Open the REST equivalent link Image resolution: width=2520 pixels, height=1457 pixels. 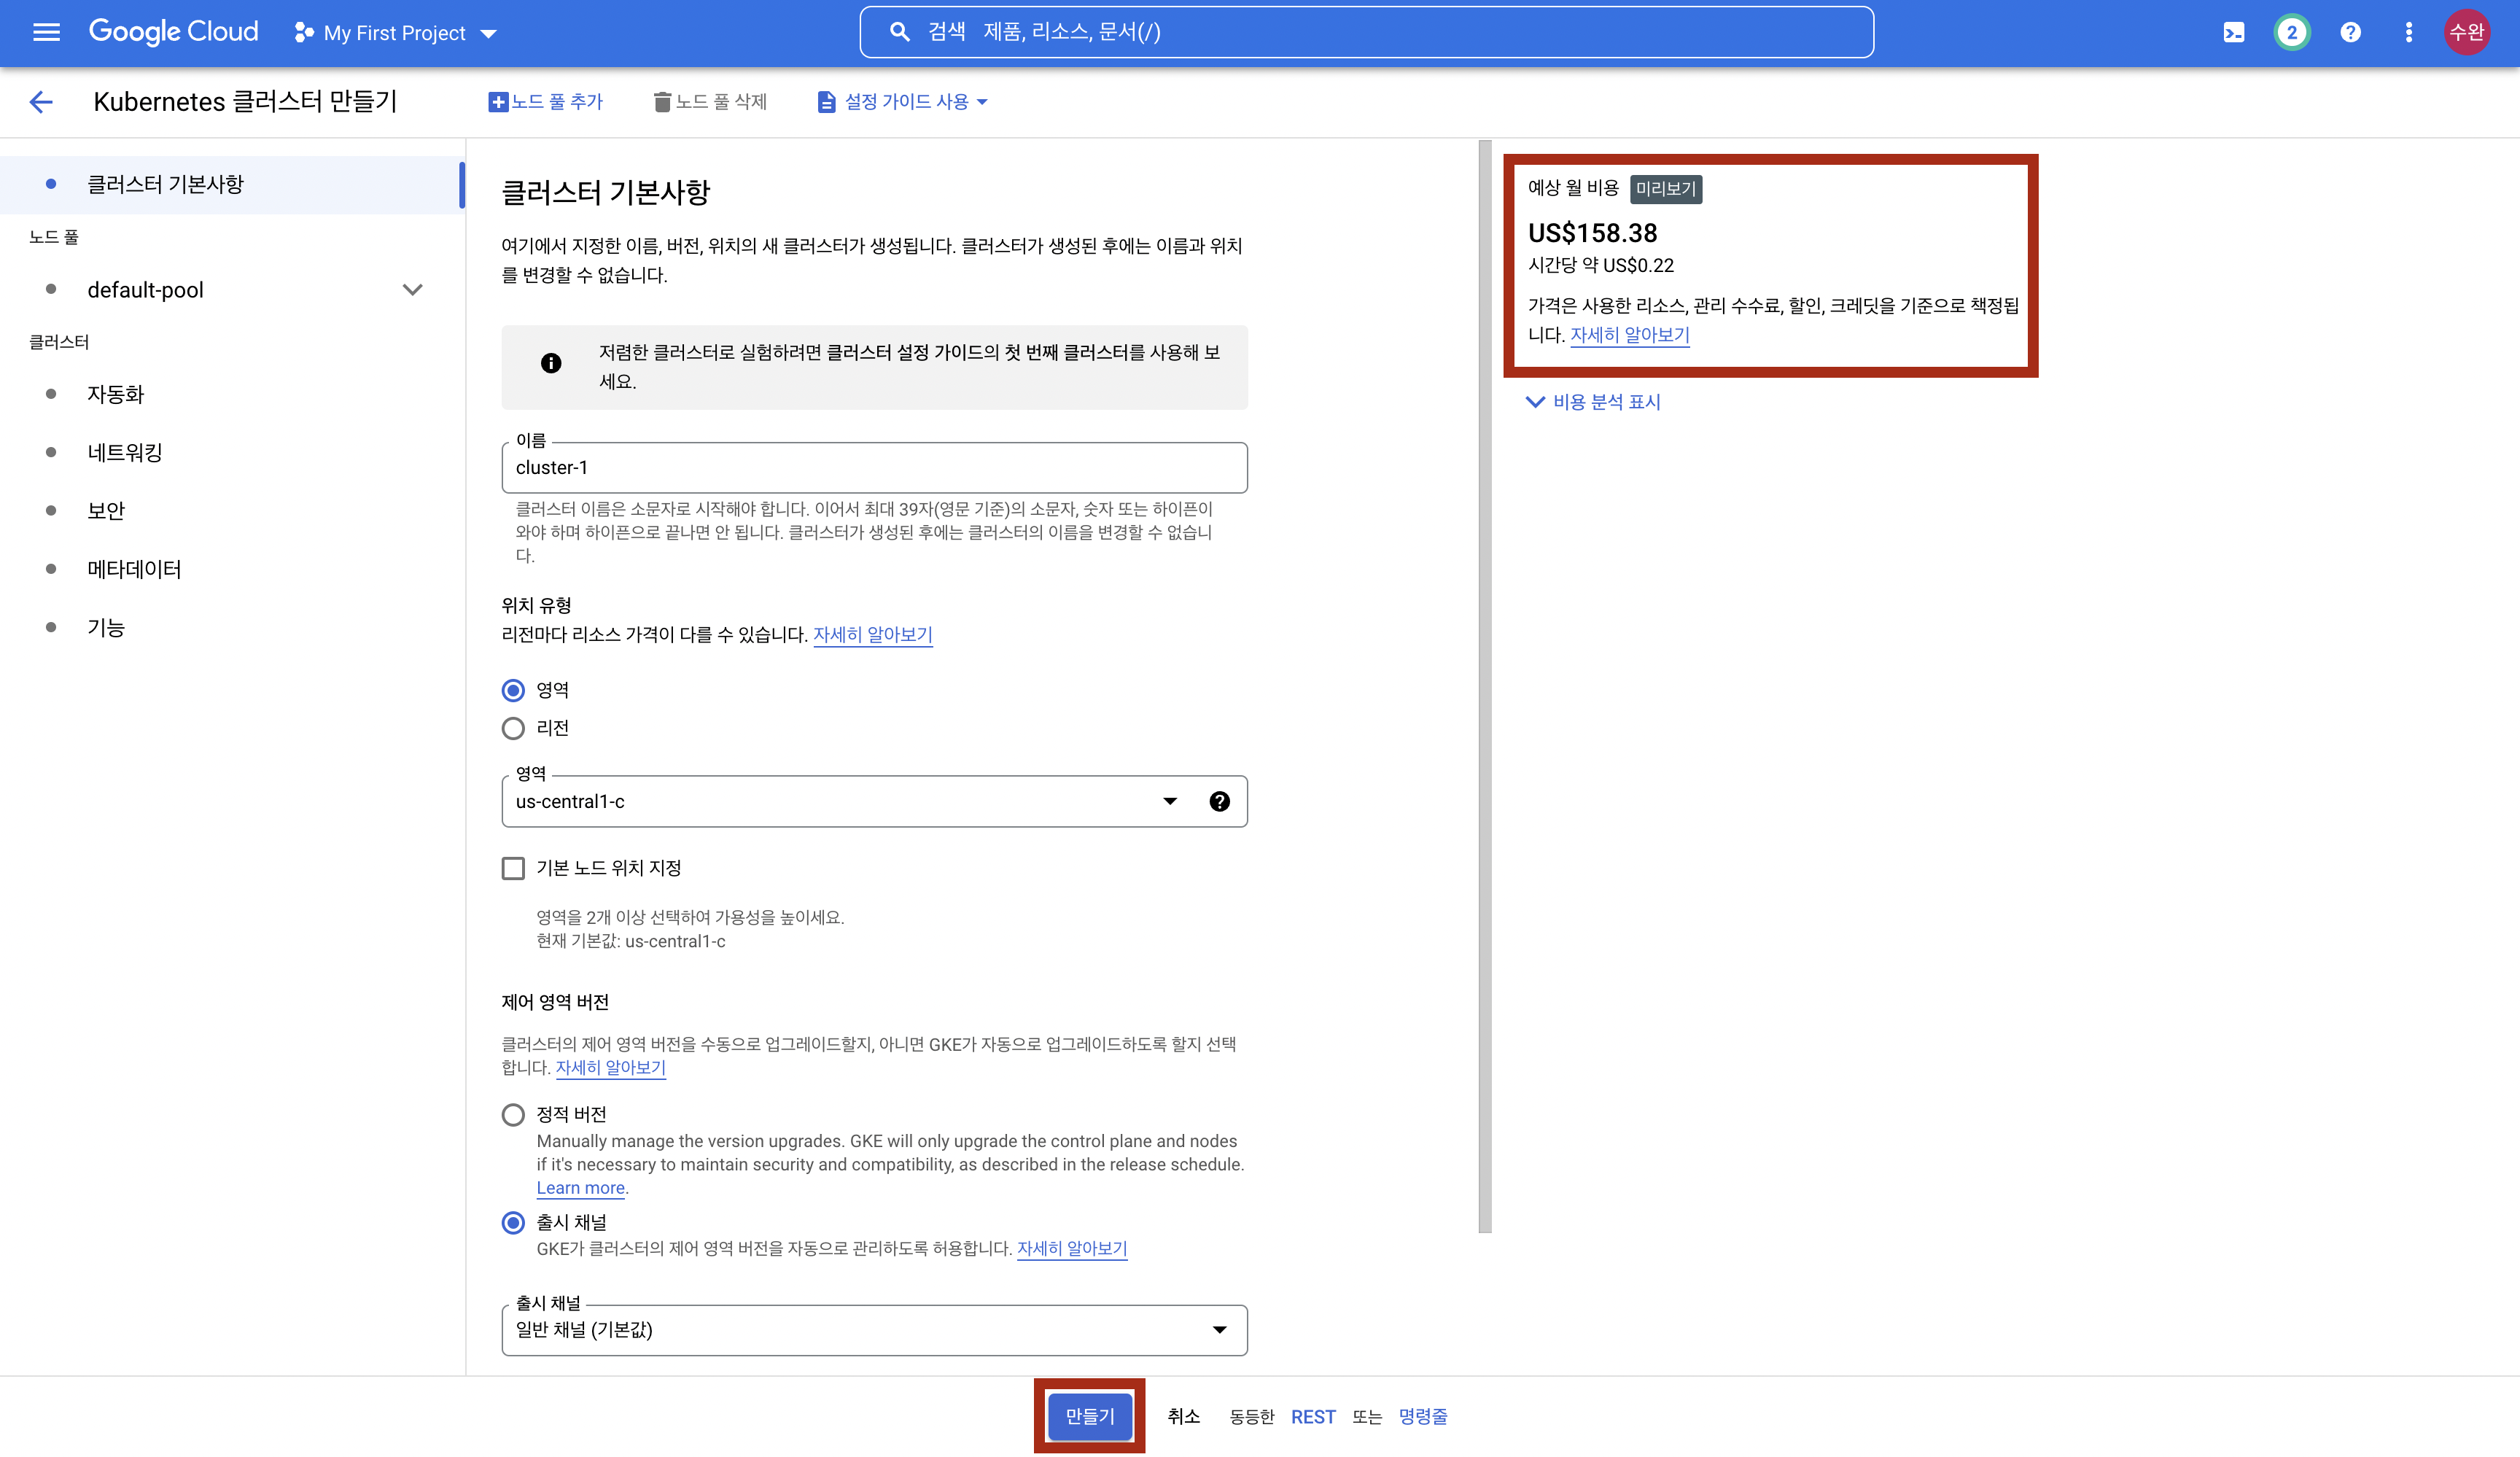[1313, 1416]
